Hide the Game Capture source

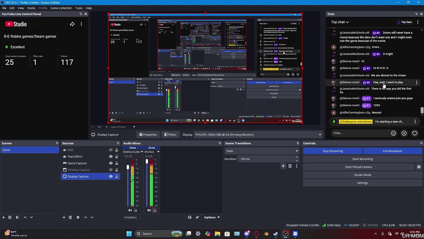pos(111,163)
